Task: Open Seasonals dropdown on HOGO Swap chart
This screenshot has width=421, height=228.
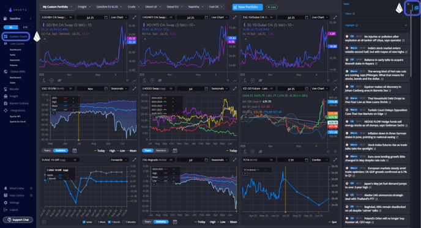Action: tap(219, 89)
